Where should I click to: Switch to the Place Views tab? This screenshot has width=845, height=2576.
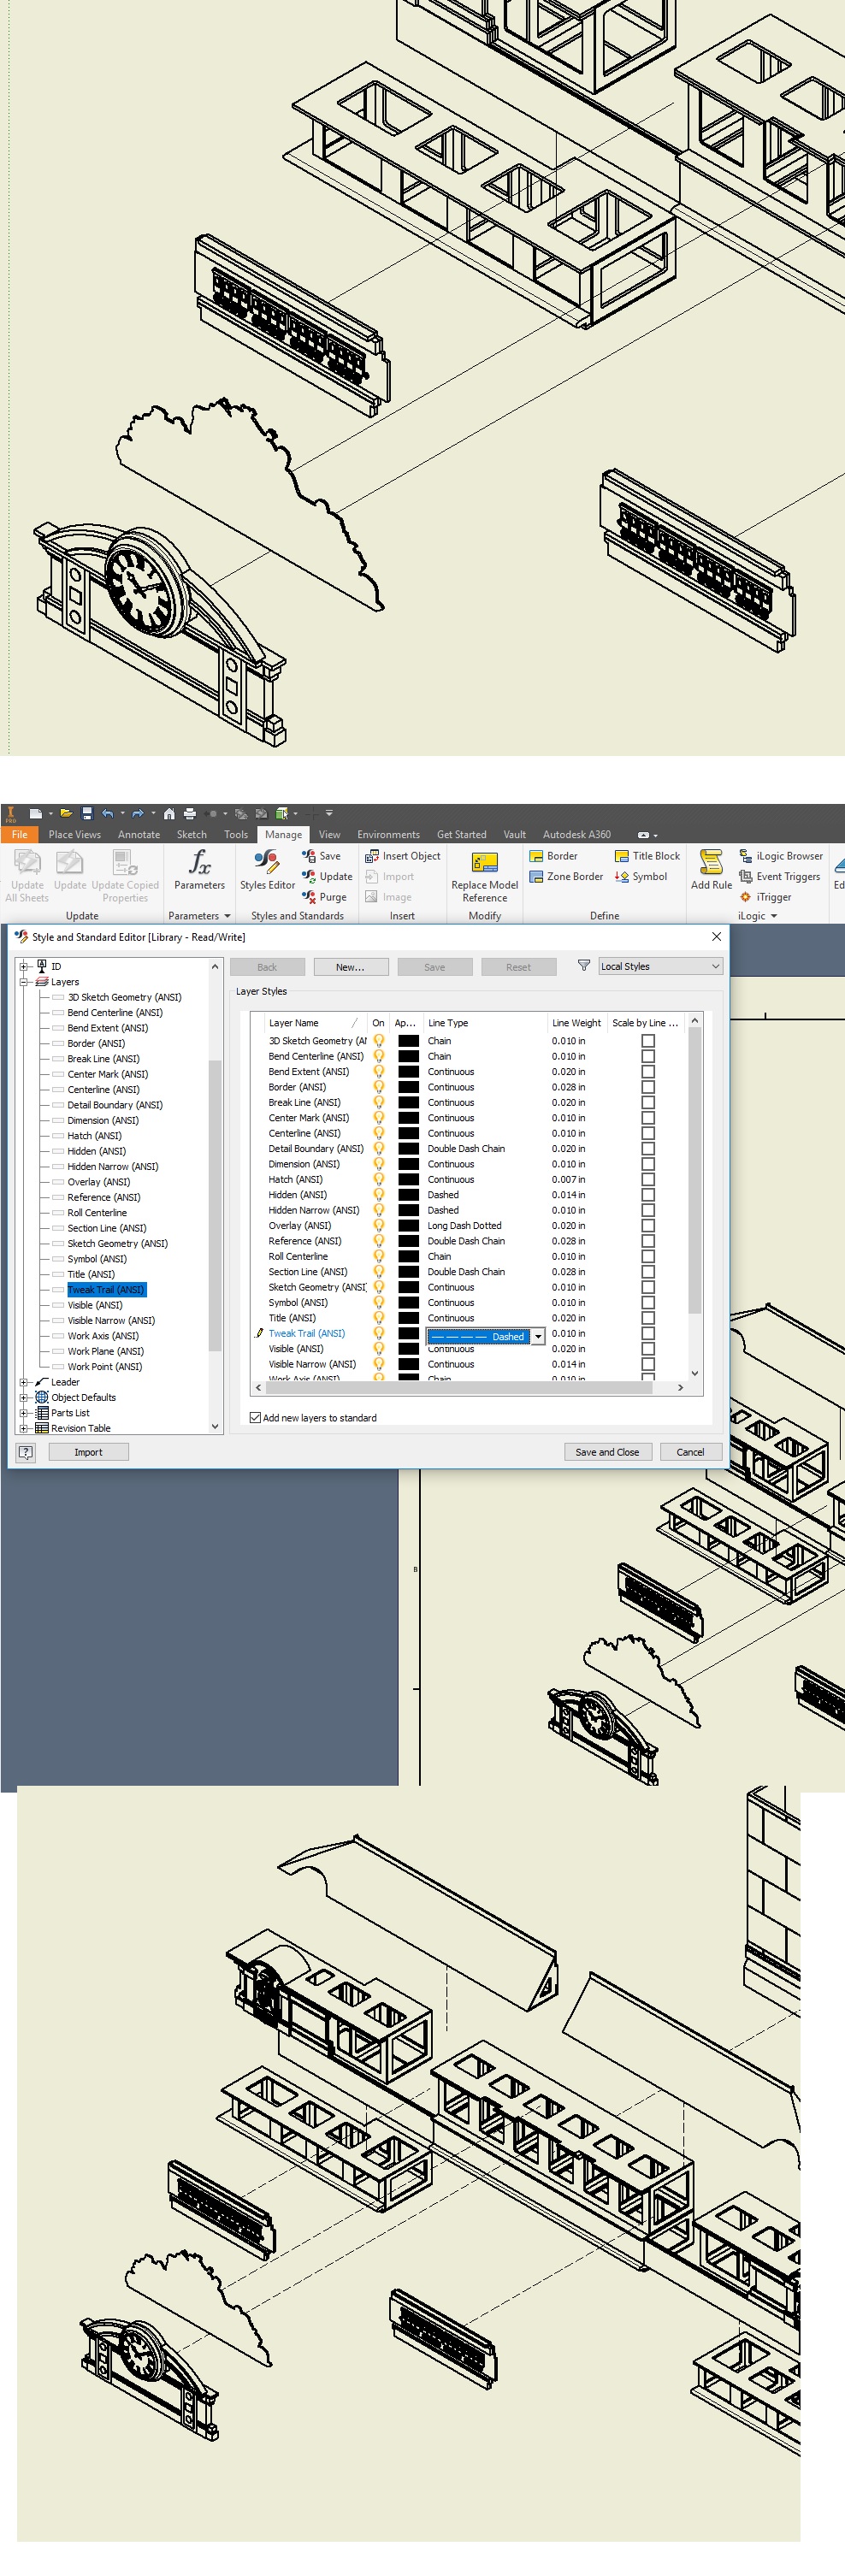tap(74, 834)
